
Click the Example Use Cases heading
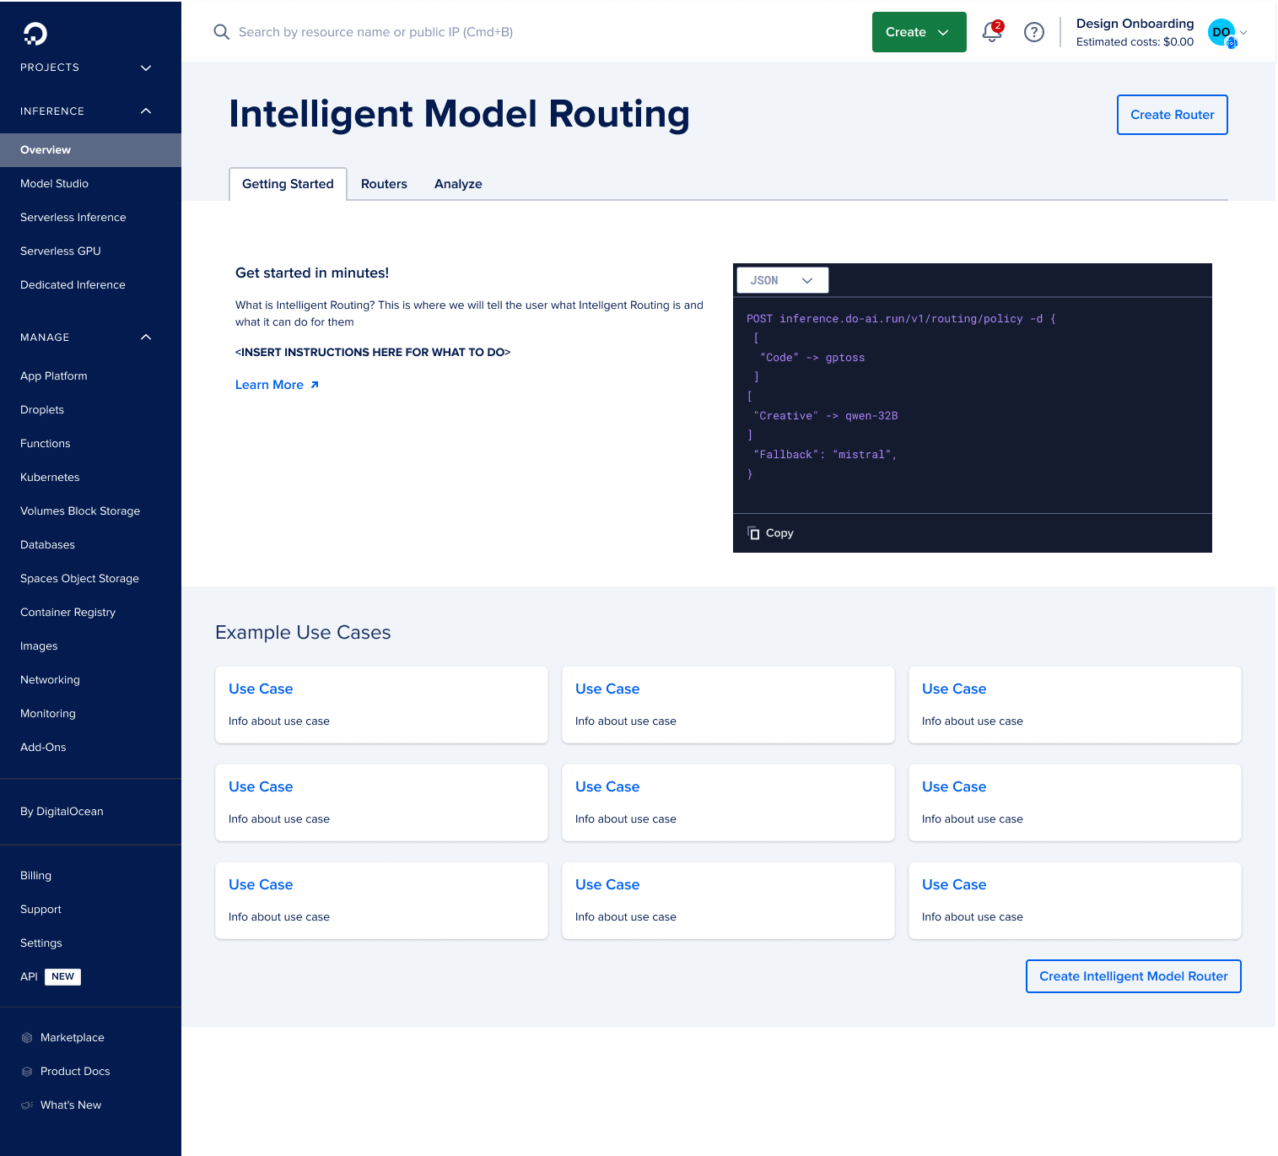coord(303,633)
